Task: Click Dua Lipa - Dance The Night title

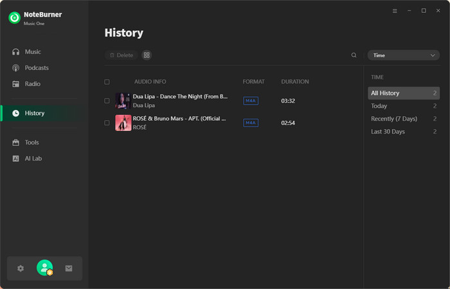Action: coord(180,96)
